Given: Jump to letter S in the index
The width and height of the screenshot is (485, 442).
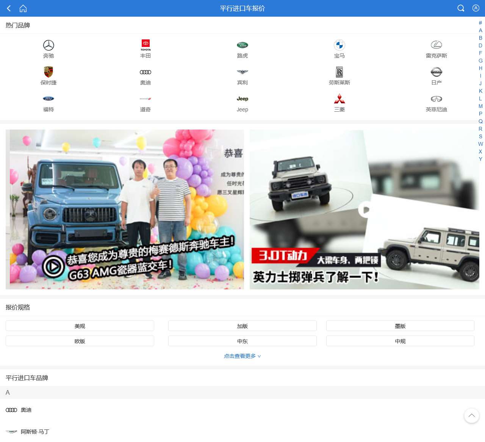Looking at the screenshot, I should pos(480,136).
